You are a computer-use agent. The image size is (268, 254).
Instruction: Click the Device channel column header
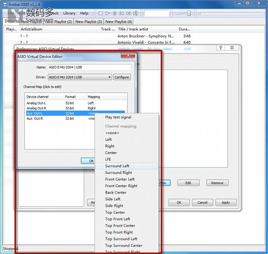click(x=44, y=97)
